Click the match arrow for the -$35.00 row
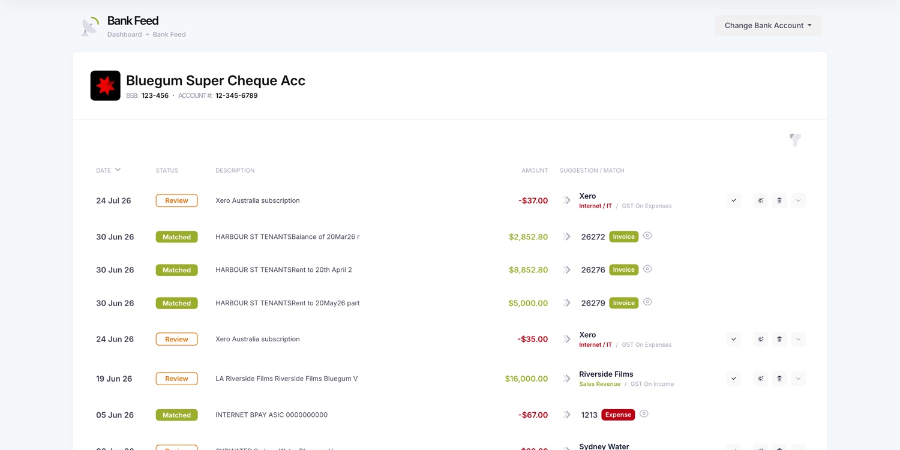The height and width of the screenshot is (450, 900). click(566, 339)
